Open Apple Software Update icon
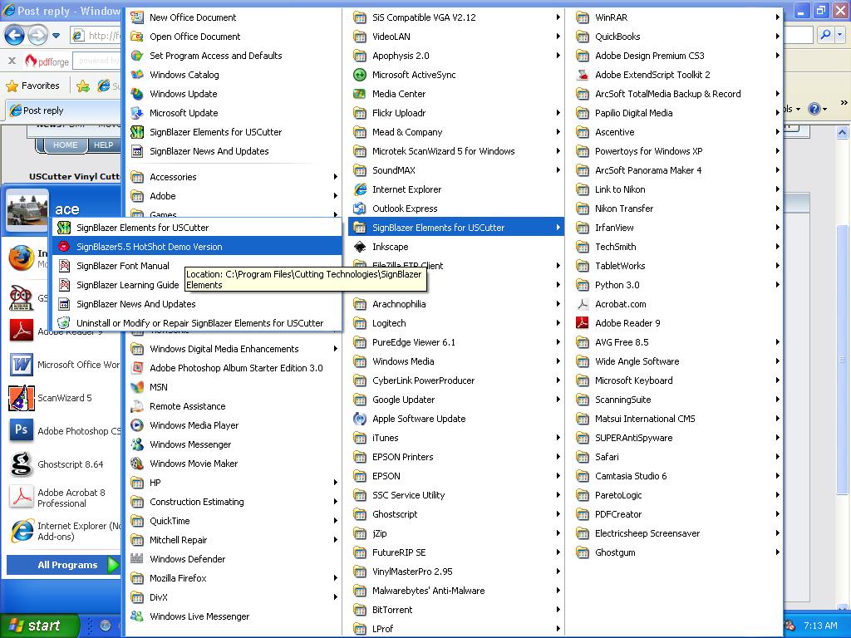 pyautogui.click(x=360, y=419)
